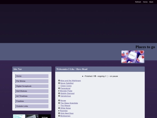Open the Never Satisfied link
Viewport: 157px width, 118px height.
point(67,83)
